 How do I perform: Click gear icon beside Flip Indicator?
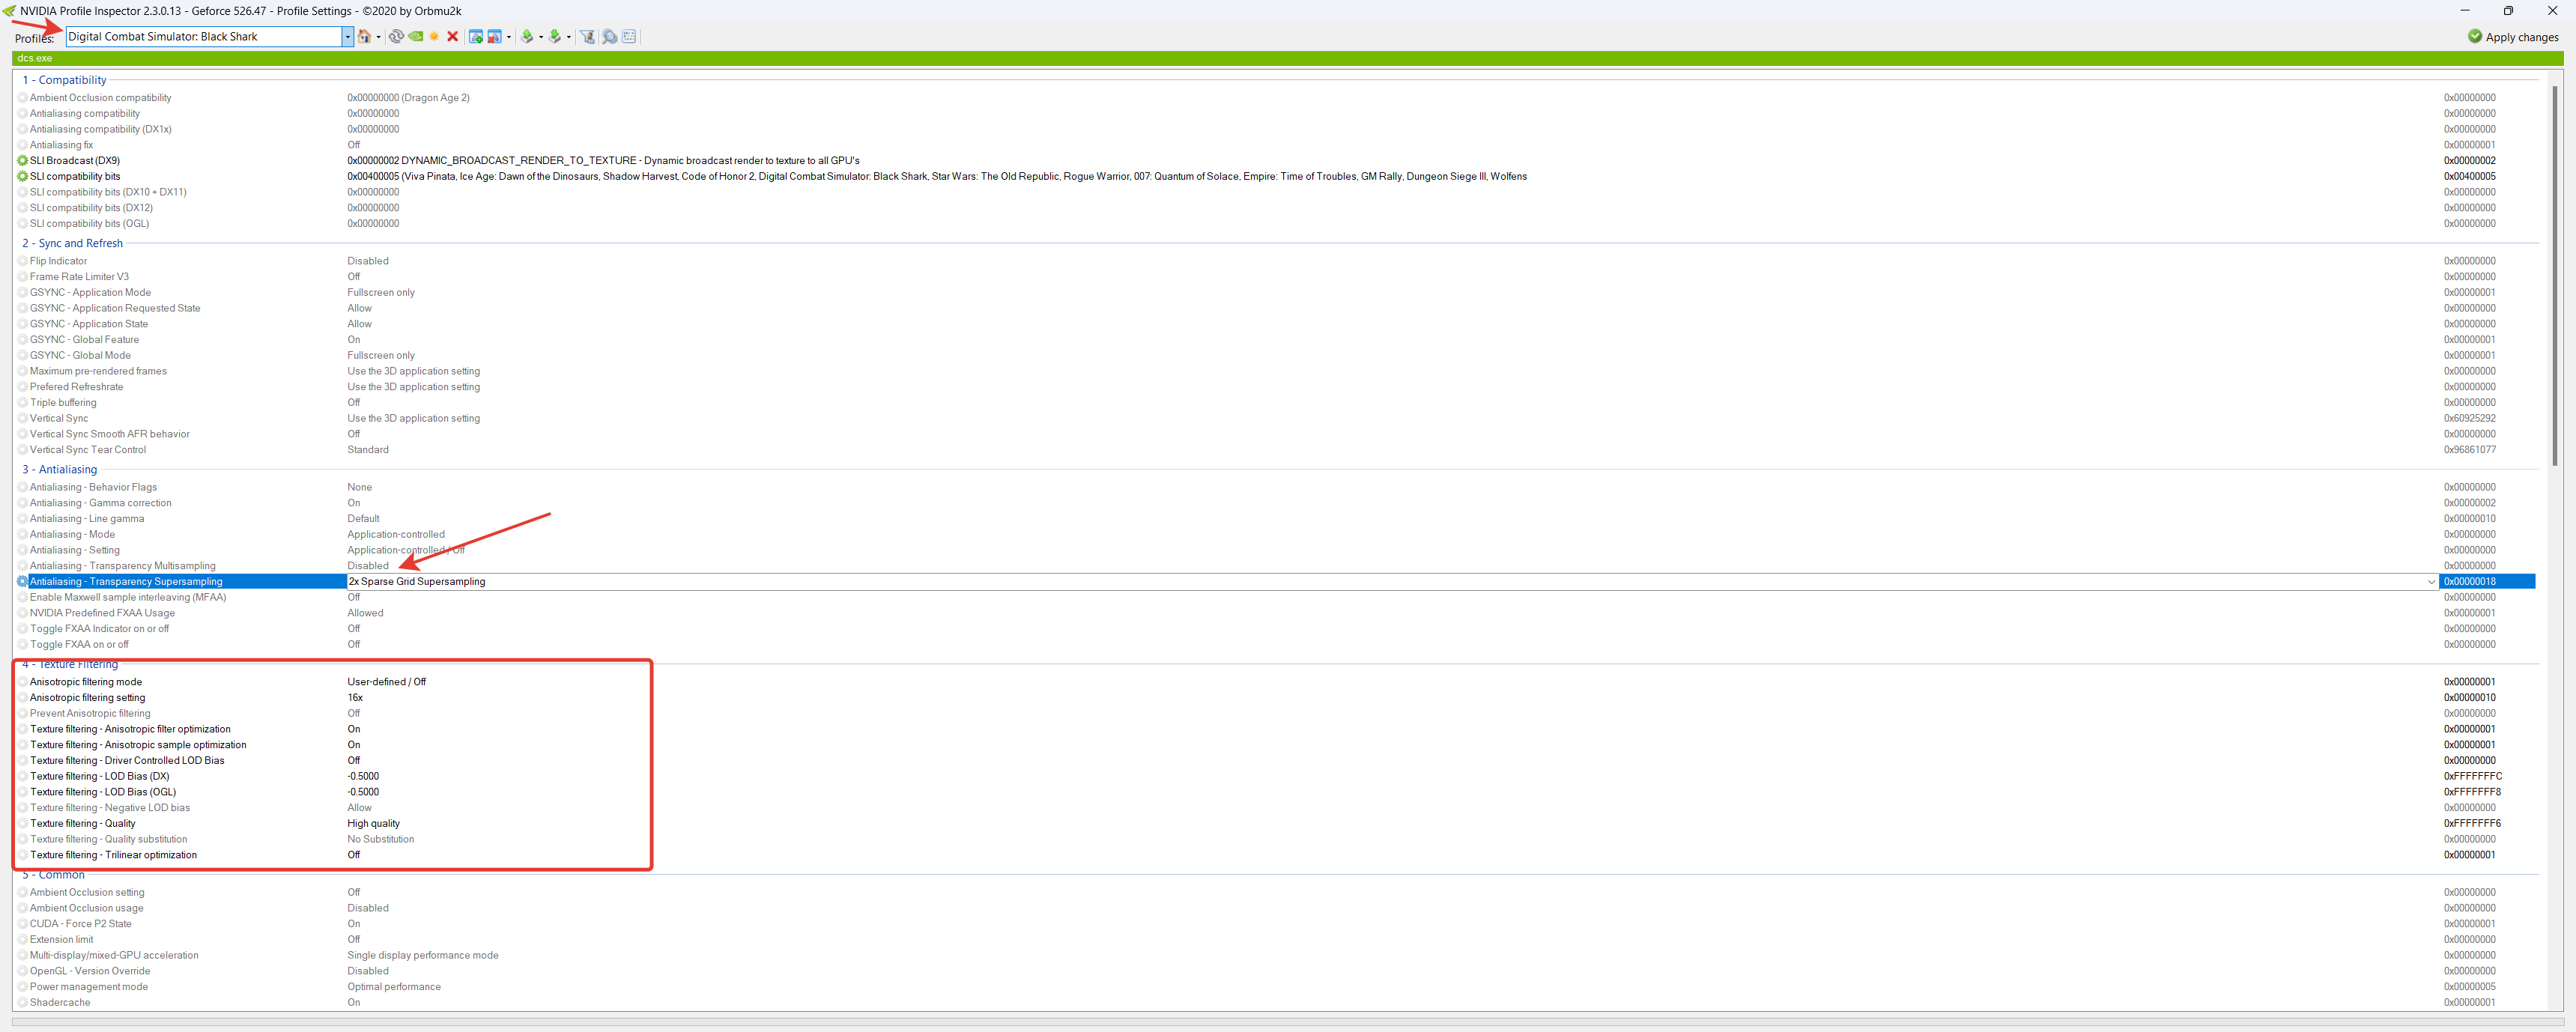click(22, 261)
